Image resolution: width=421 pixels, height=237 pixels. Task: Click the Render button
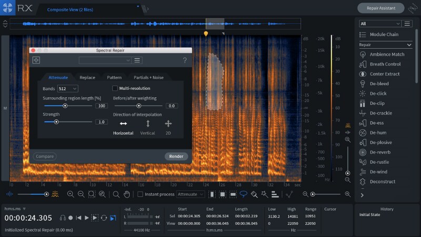click(176, 156)
